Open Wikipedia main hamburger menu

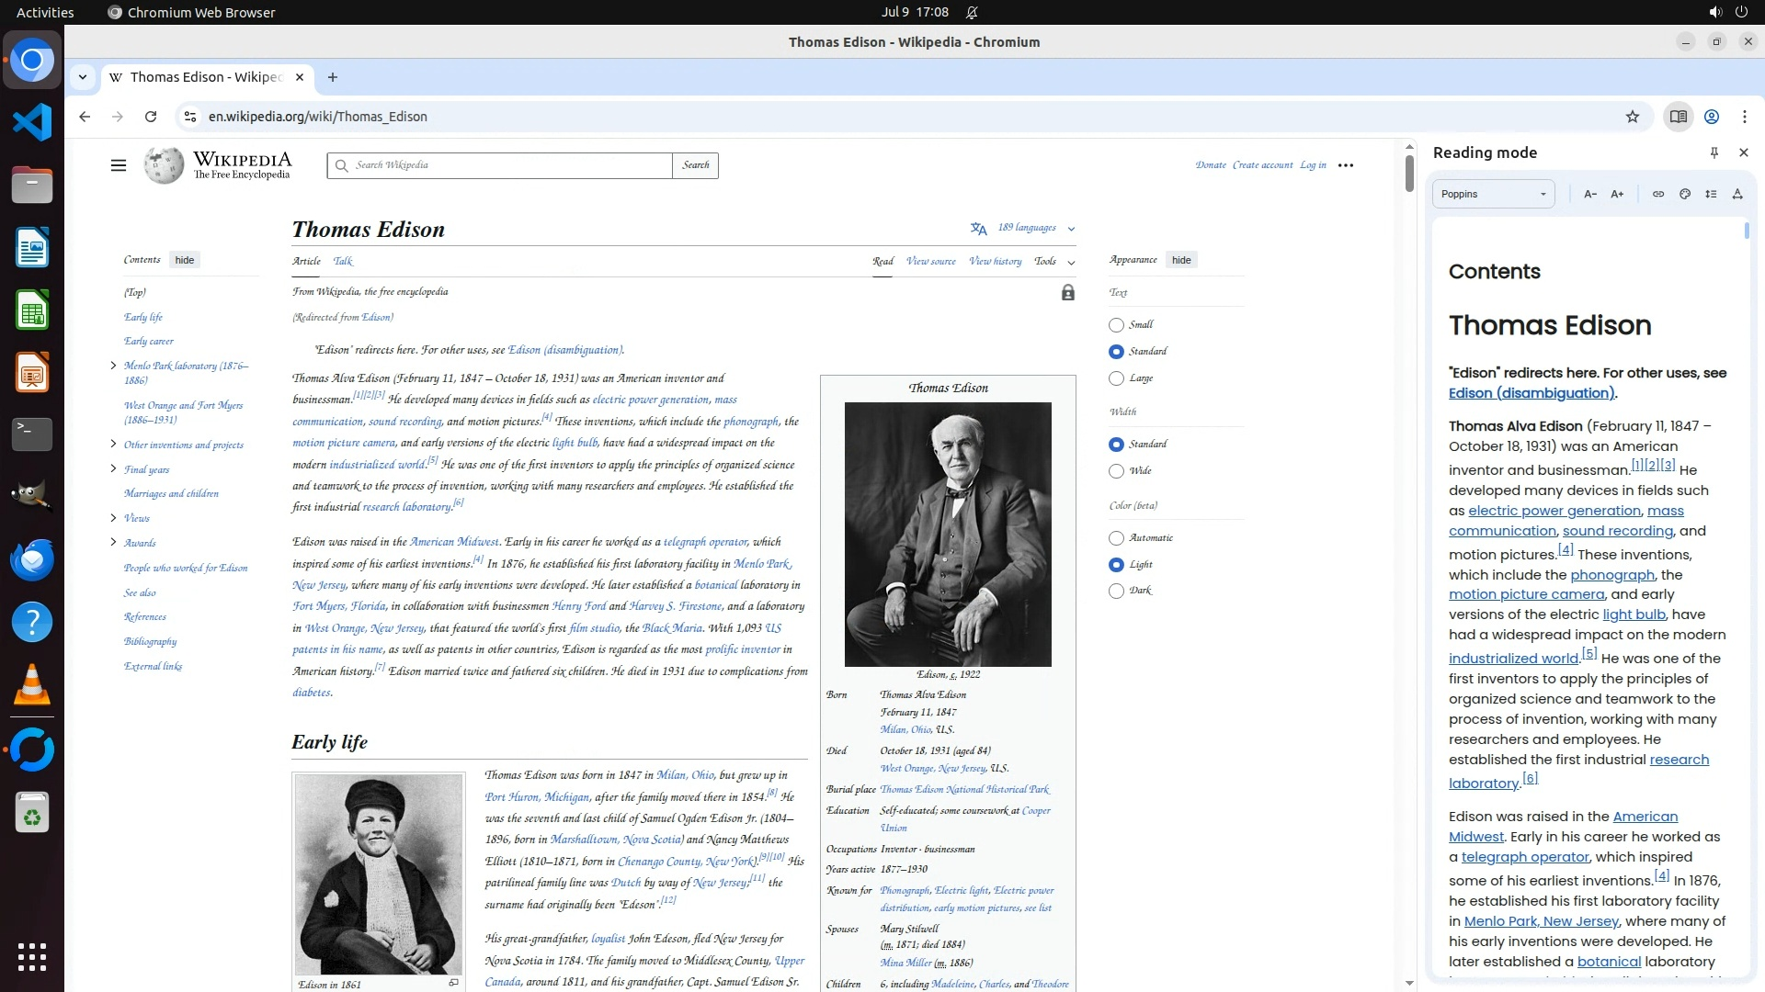click(x=119, y=165)
